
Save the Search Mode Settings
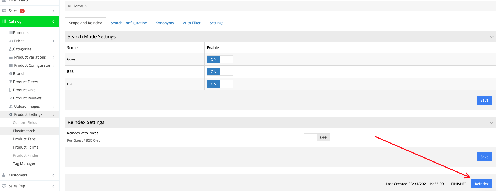[484, 100]
